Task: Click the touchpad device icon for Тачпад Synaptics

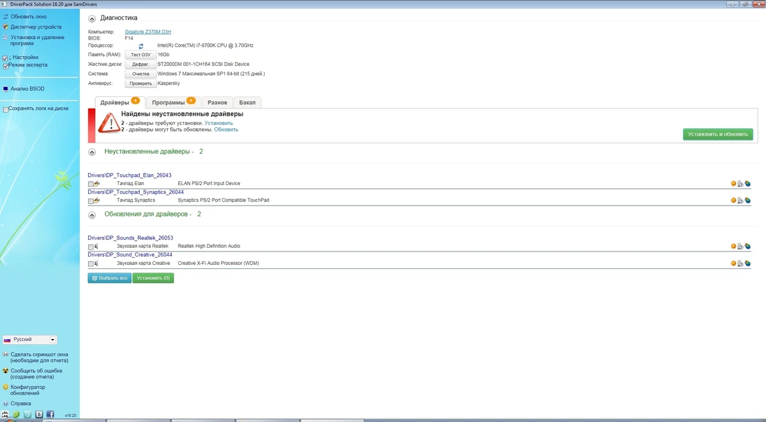Action: click(97, 200)
